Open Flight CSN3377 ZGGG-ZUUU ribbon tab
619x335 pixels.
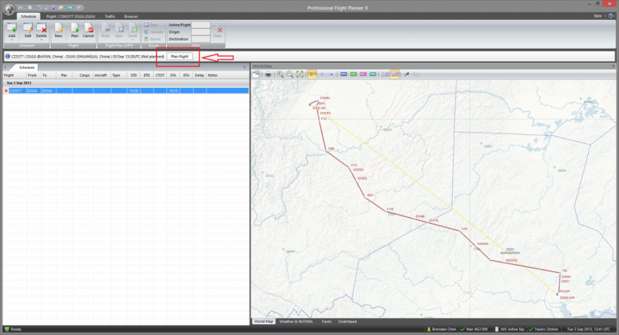coord(71,17)
